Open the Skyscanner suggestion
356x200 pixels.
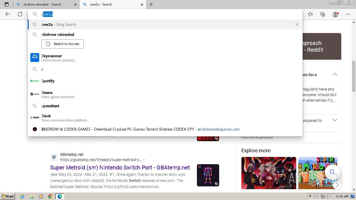click(165, 58)
